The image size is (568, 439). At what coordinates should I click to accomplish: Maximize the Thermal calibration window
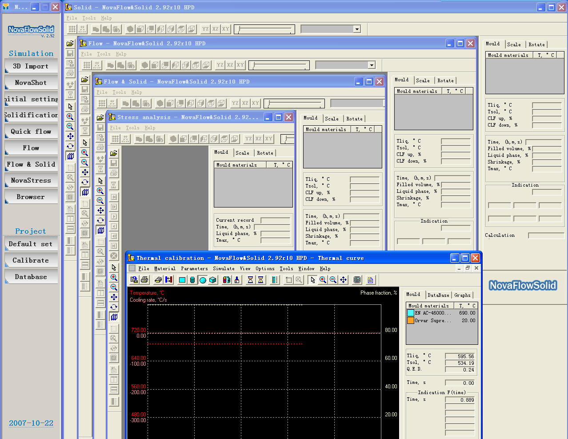point(465,258)
